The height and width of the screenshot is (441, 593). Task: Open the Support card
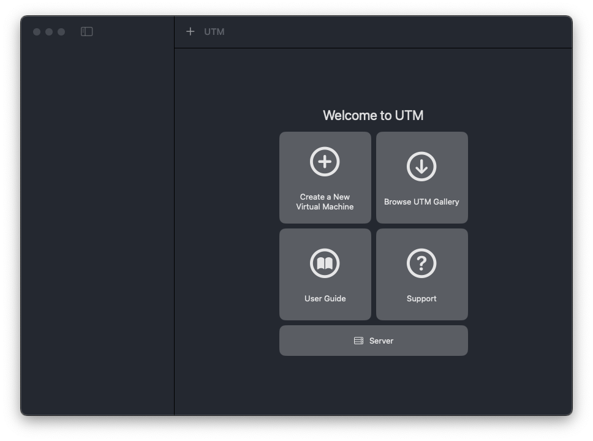[421, 274]
